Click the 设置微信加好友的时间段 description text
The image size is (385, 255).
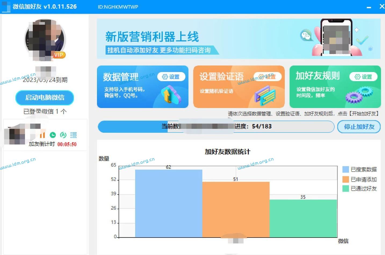click(x=316, y=92)
